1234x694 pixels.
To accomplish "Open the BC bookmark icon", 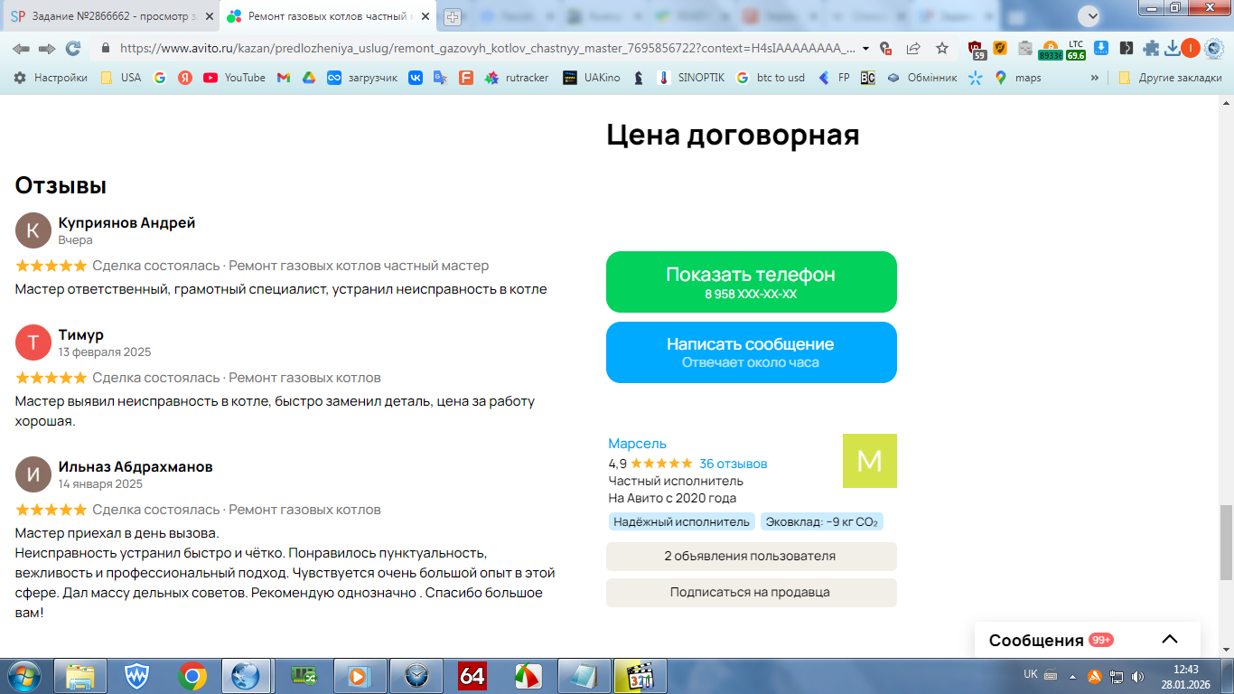I will point(867,78).
